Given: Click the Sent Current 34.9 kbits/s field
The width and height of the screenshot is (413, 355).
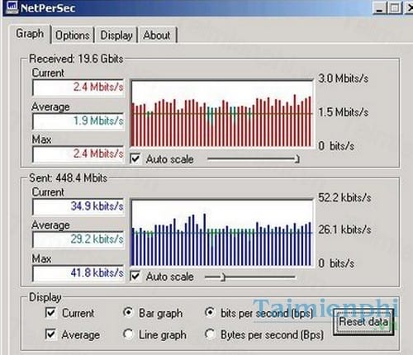Looking at the screenshot, I should [78, 206].
